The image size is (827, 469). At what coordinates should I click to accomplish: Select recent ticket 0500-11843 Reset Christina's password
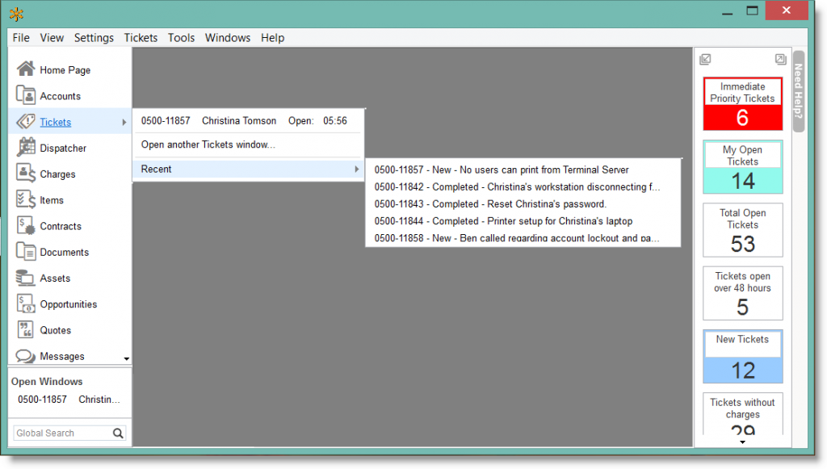click(490, 204)
